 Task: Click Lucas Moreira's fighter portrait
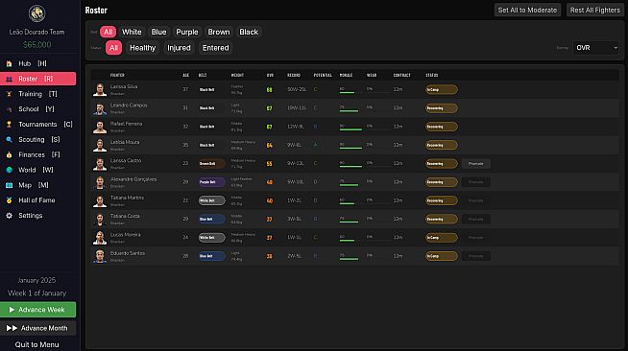100,238
